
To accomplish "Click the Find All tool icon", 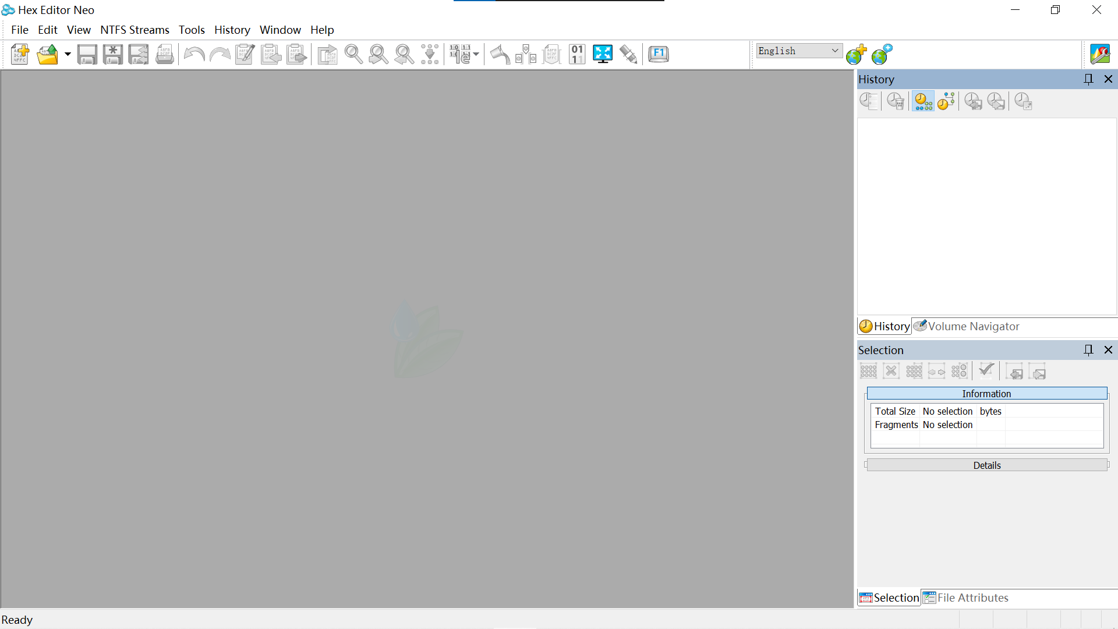I will 429,54.
